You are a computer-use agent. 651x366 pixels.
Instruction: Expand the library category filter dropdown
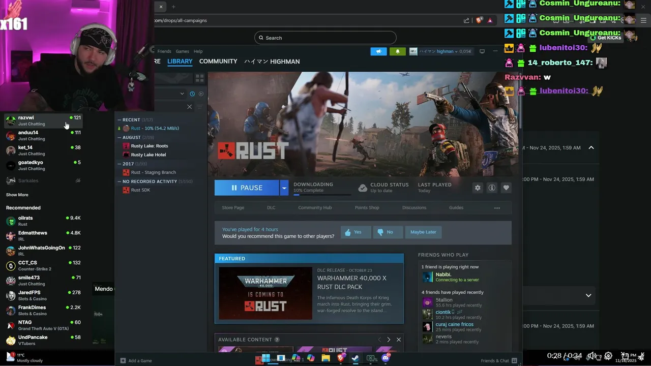[182, 94]
